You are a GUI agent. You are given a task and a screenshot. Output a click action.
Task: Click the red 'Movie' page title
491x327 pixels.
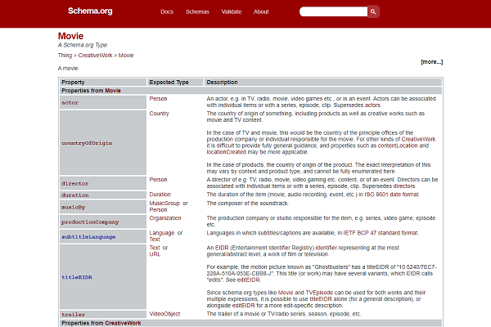pyautogui.click(x=70, y=36)
